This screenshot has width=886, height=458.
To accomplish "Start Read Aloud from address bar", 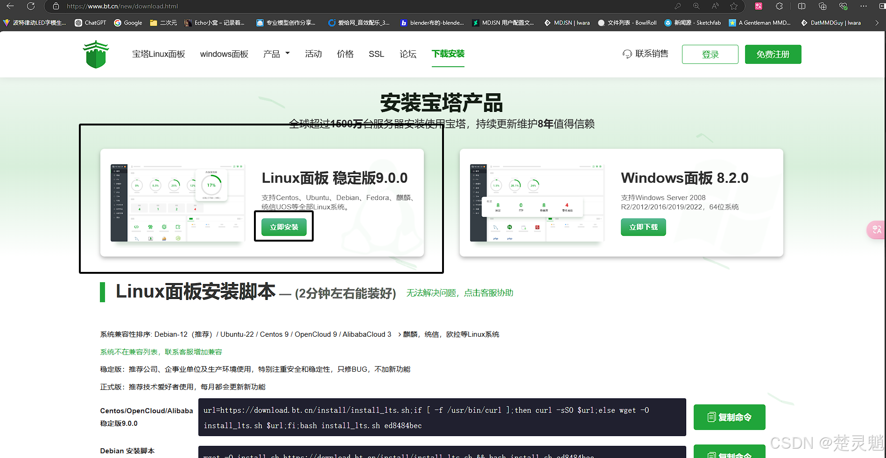I will coord(715,6).
